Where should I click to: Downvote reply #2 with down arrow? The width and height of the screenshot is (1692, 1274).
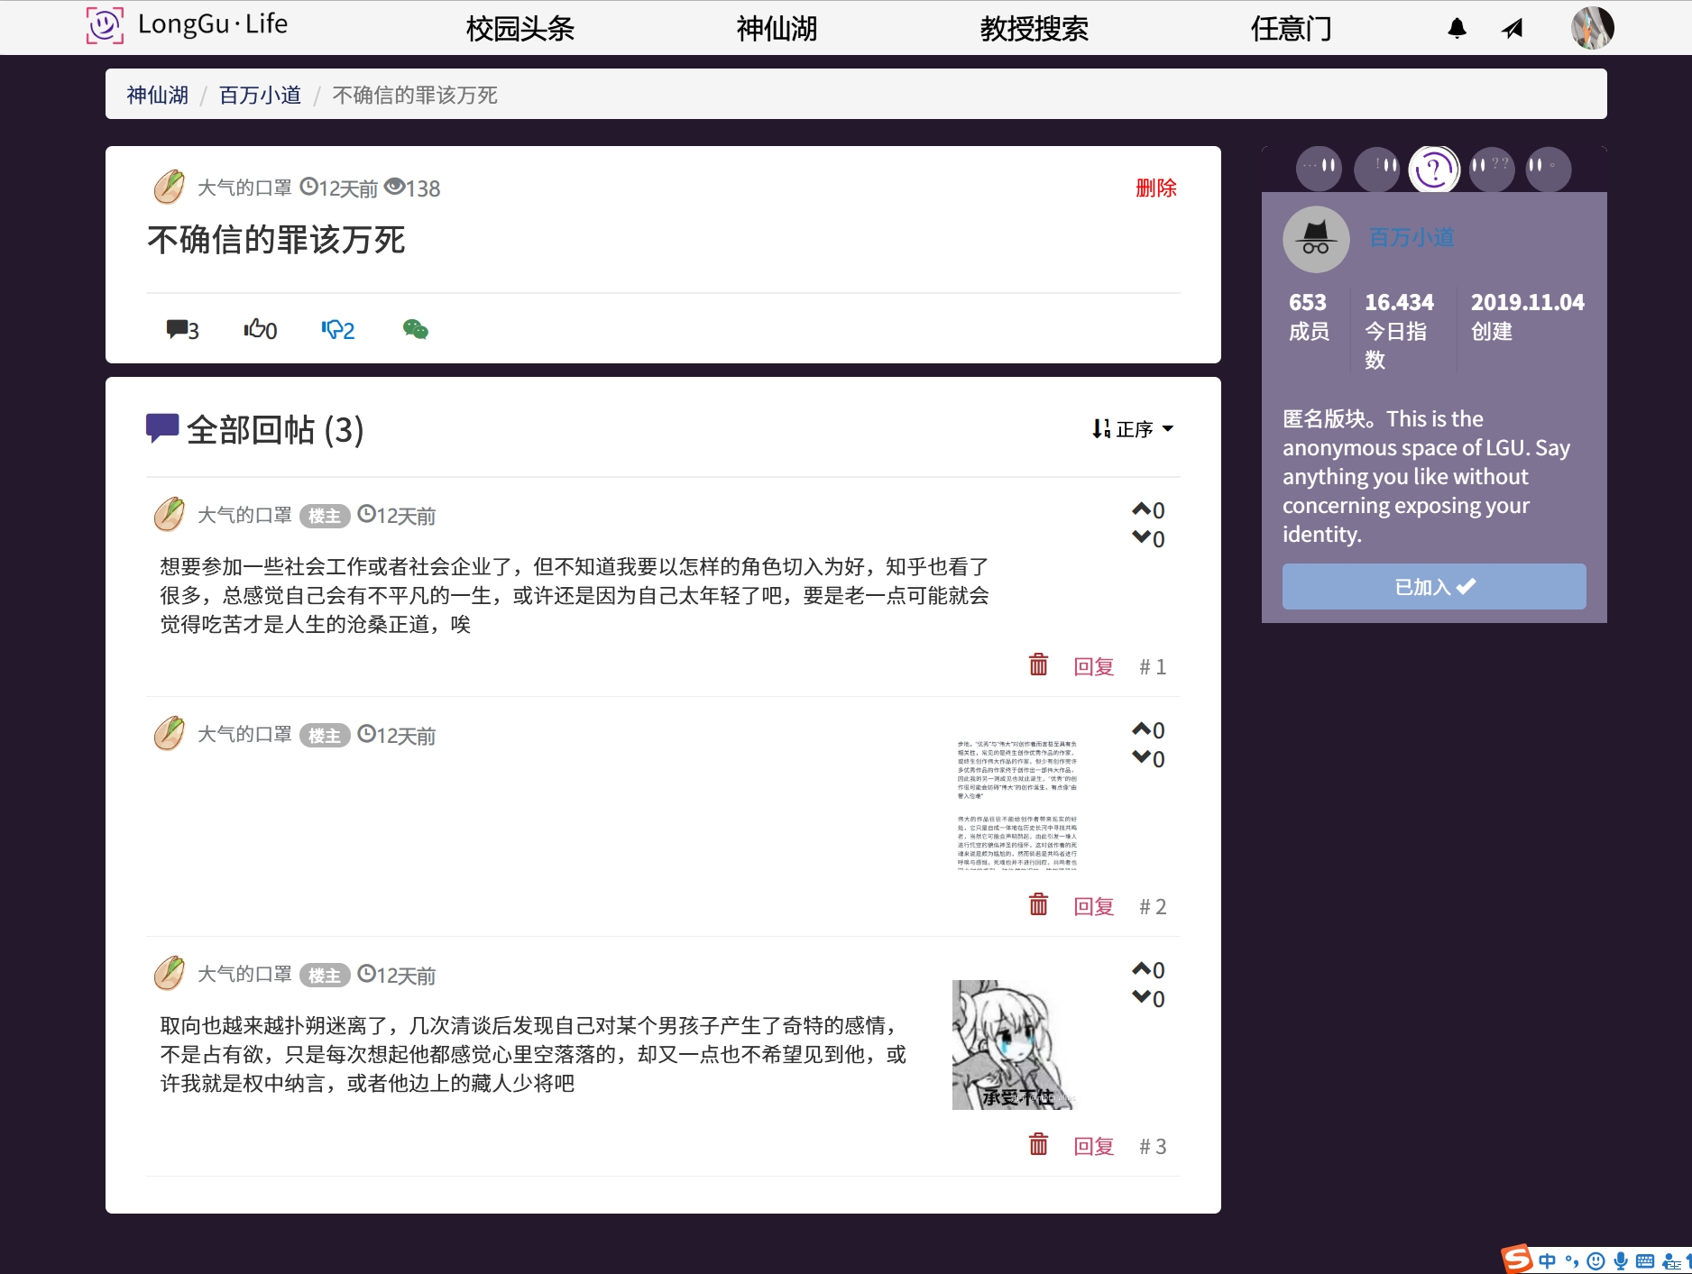[x=1141, y=758]
